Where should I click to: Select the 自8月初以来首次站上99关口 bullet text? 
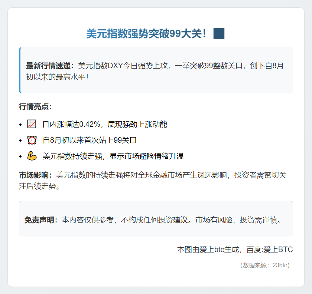[90, 140]
